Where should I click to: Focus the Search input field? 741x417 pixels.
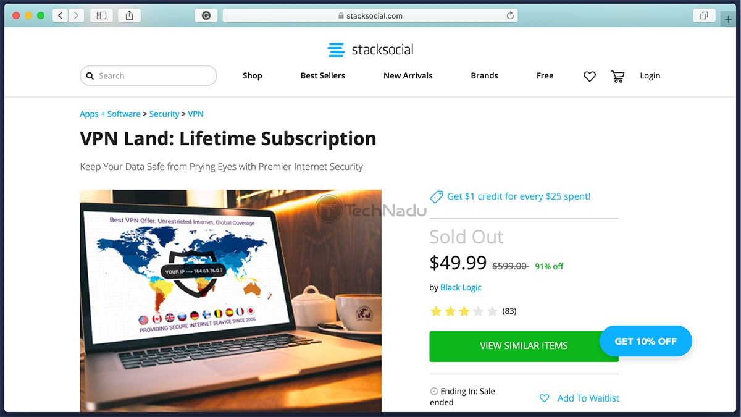click(x=148, y=75)
